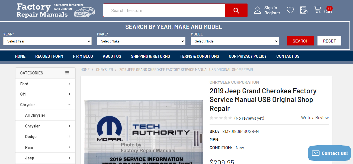Click the user account icon
353x164 pixels.
pos(257,10)
